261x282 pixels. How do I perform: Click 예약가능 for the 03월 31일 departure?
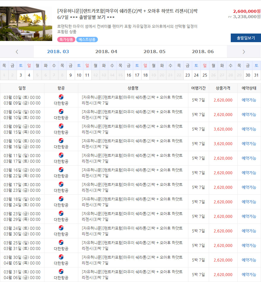click(249, 275)
